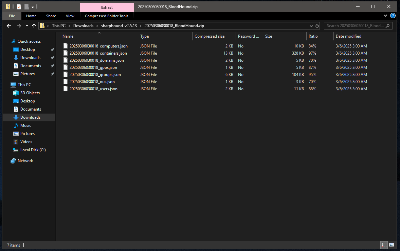
Task: Select the containers.json file icon
Action: pyautogui.click(x=66, y=53)
